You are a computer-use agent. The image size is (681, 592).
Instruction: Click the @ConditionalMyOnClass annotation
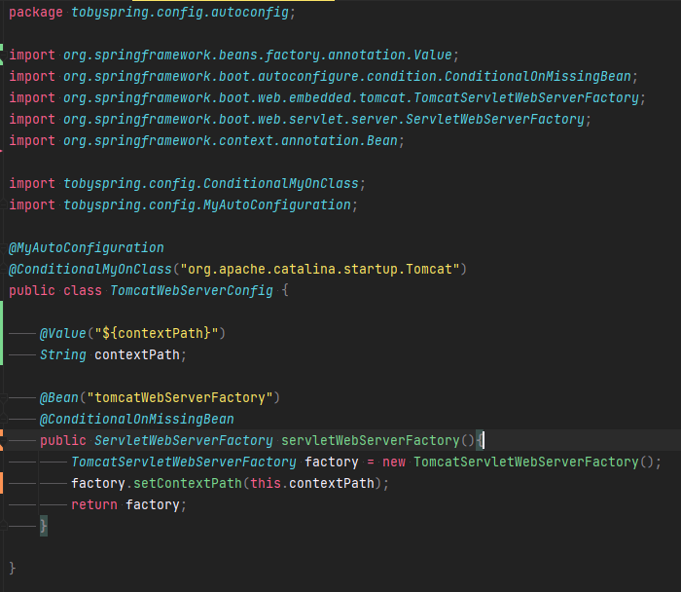tap(90, 269)
